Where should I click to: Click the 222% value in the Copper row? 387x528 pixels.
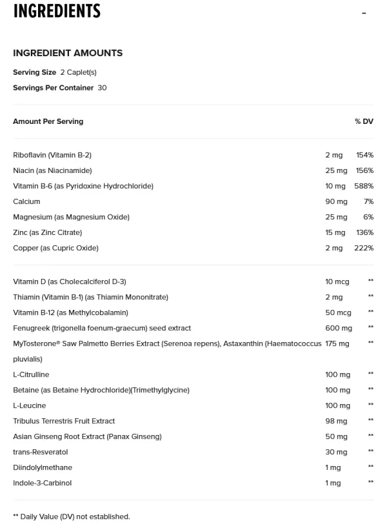[x=364, y=248]
